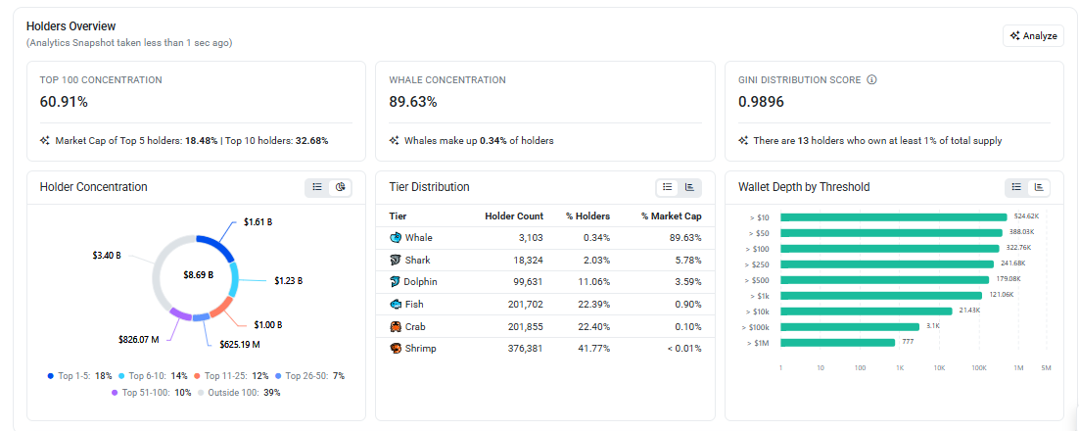The height and width of the screenshot is (431, 1079).
Task: Click the purple Top 51-100 donut segment
Action: point(178,313)
